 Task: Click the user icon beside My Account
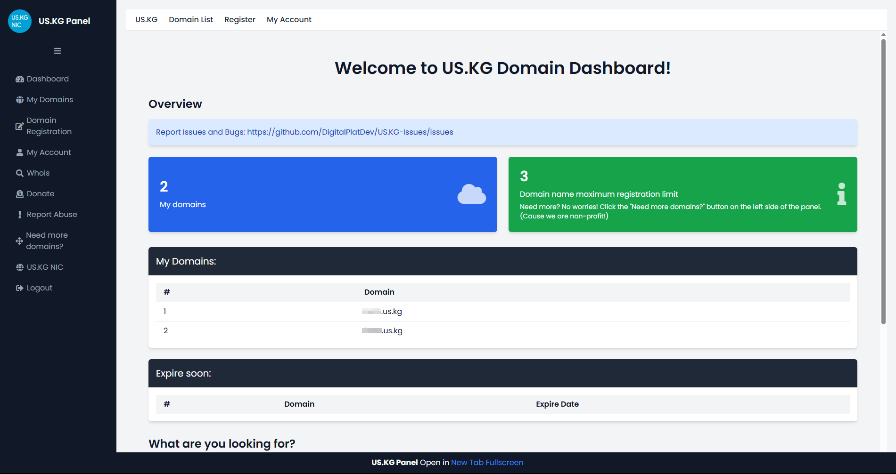click(20, 153)
